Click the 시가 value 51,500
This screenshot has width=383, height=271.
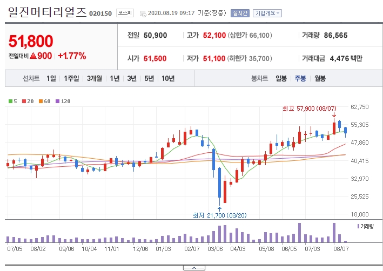155,59
